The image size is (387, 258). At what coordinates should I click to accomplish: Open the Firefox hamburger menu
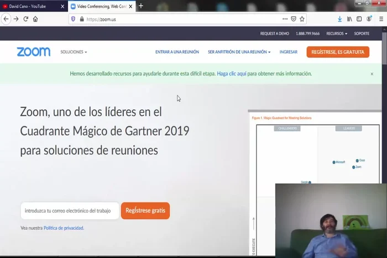381,19
